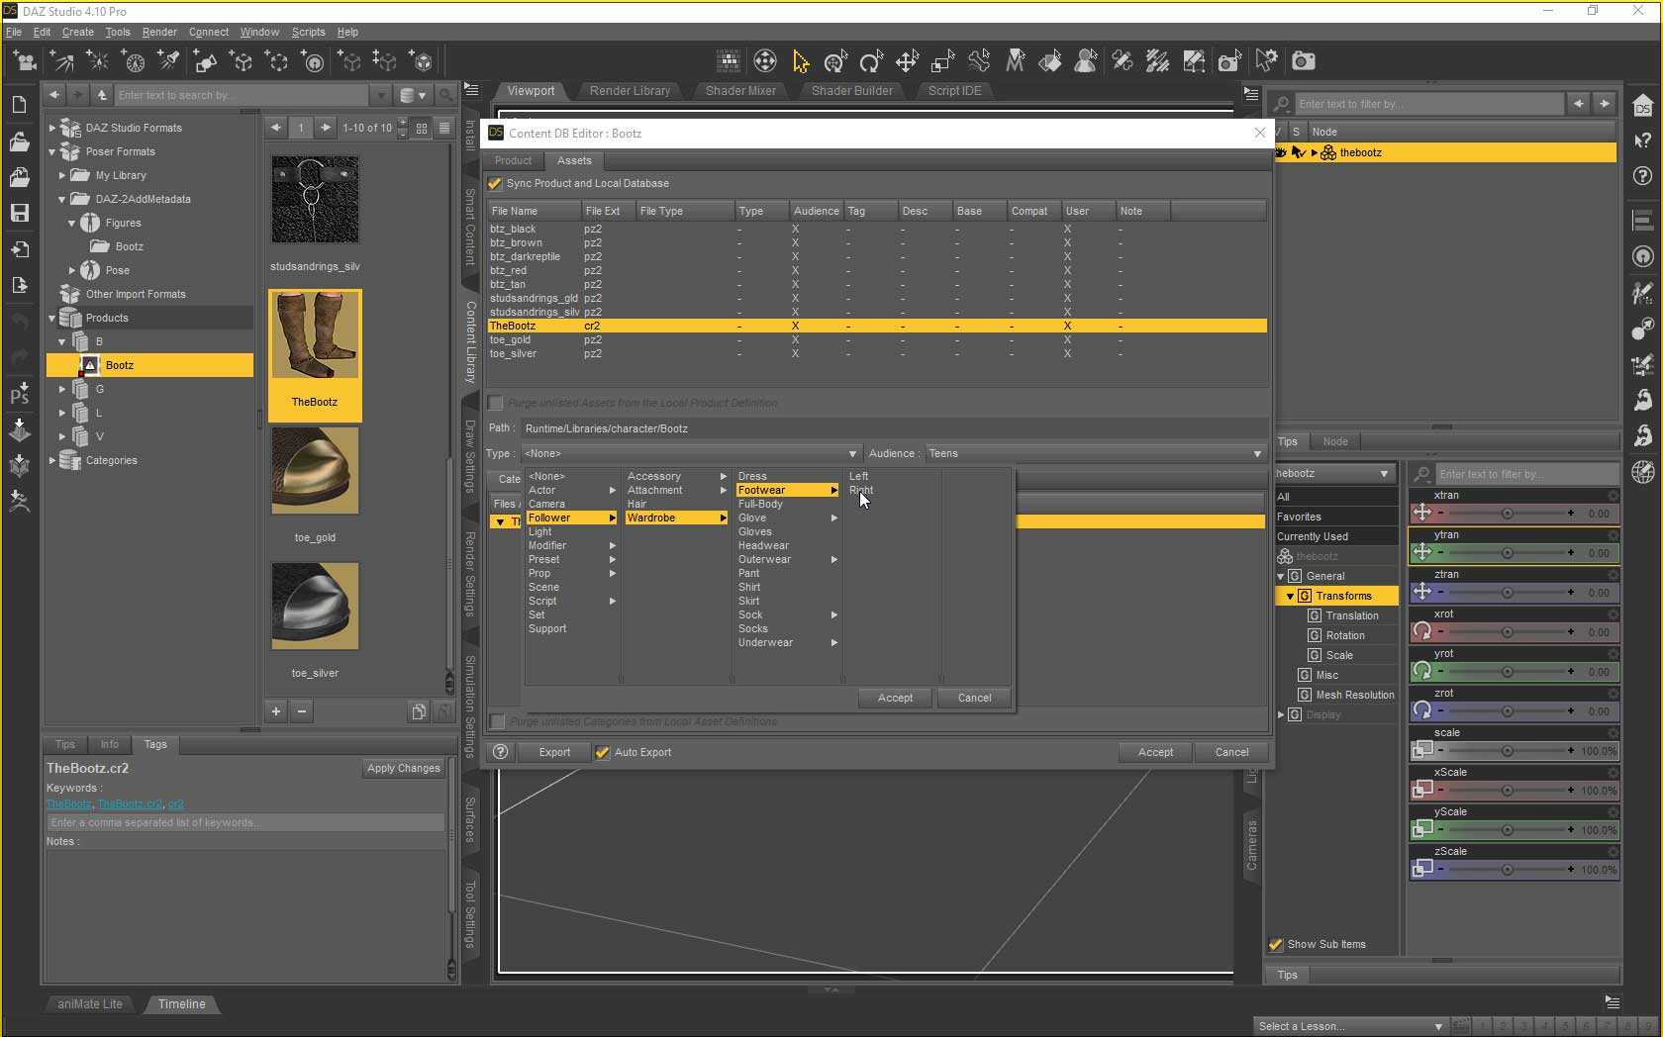Enable Purge unlisted Assets checkbox
The width and height of the screenshot is (1663, 1037).
coord(496,403)
